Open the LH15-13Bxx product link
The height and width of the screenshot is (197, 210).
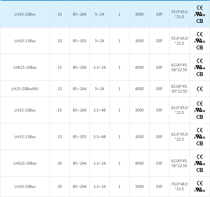pyautogui.click(x=25, y=137)
